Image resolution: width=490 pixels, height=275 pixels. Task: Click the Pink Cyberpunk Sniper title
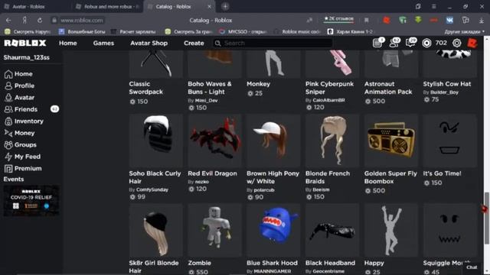pos(329,88)
